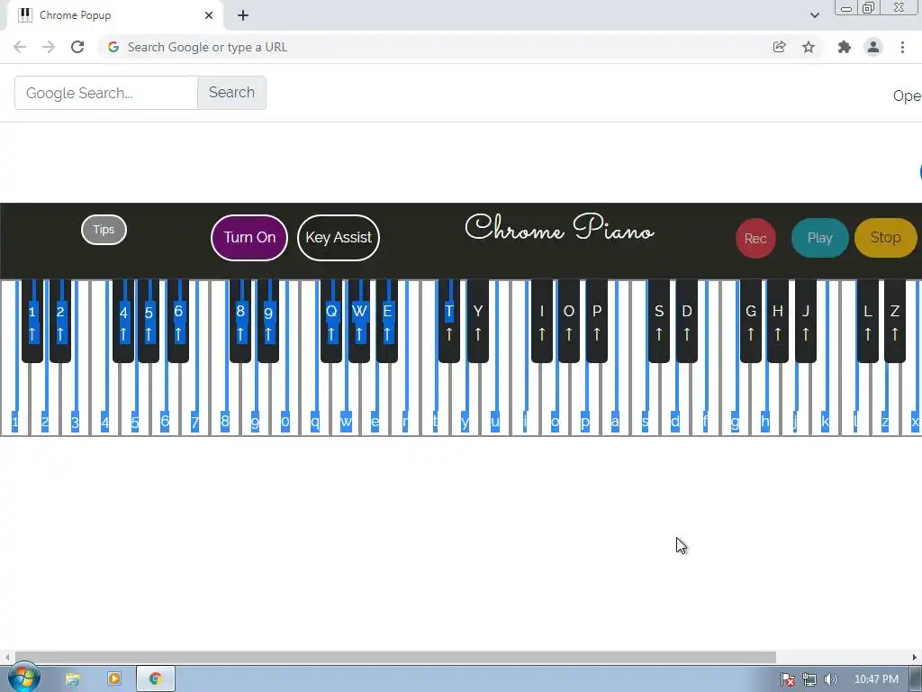This screenshot has width=922, height=692.
Task: Play the white piano key labeled f
Action: coord(705,400)
